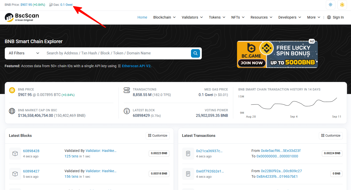
Task: Click the BscScan logo
Action: pos(22,17)
